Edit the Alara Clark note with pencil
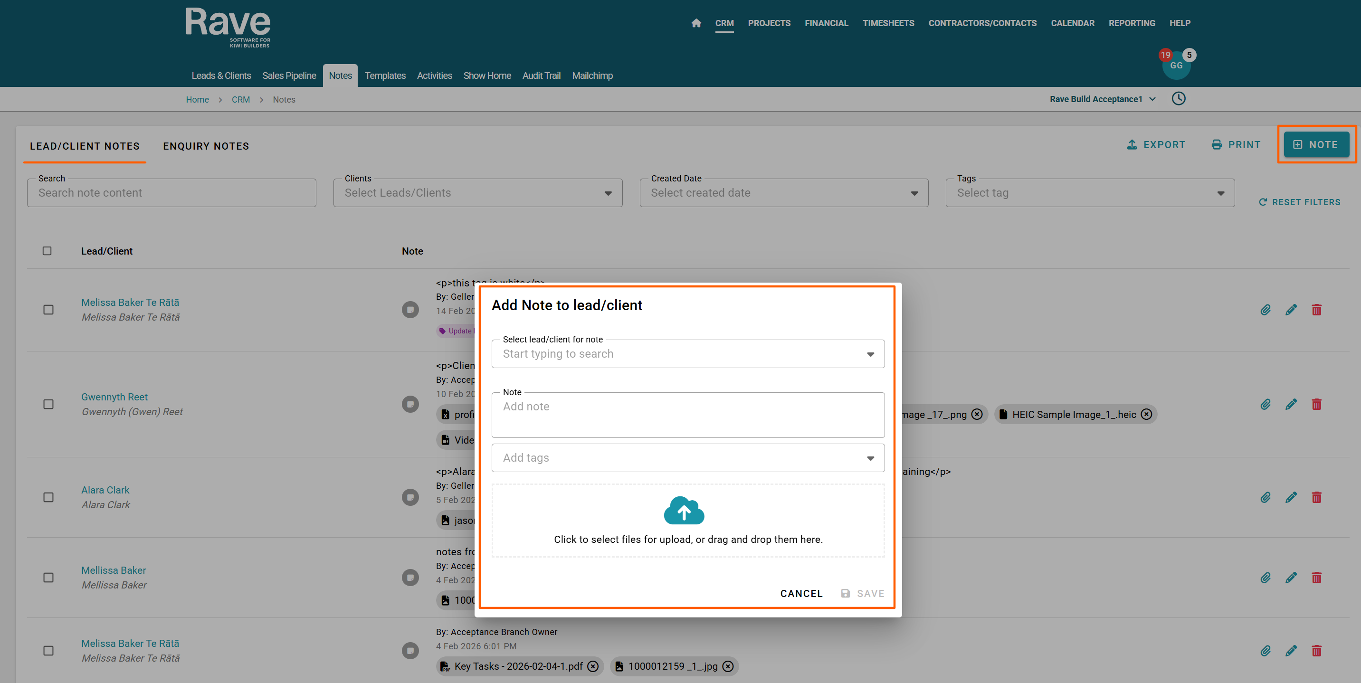Image resolution: width=1361 pixels, height=683 pixels. click(1291, 498)
